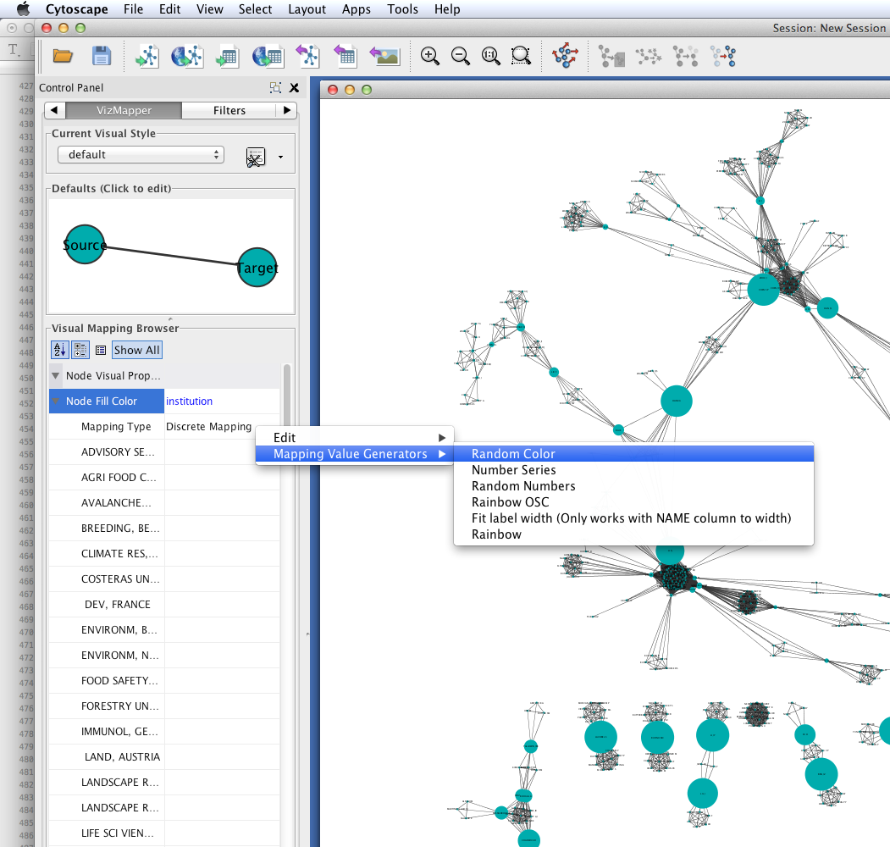Click the last blue-red node toolbar icon
The image size is (890, 847).
724,57
